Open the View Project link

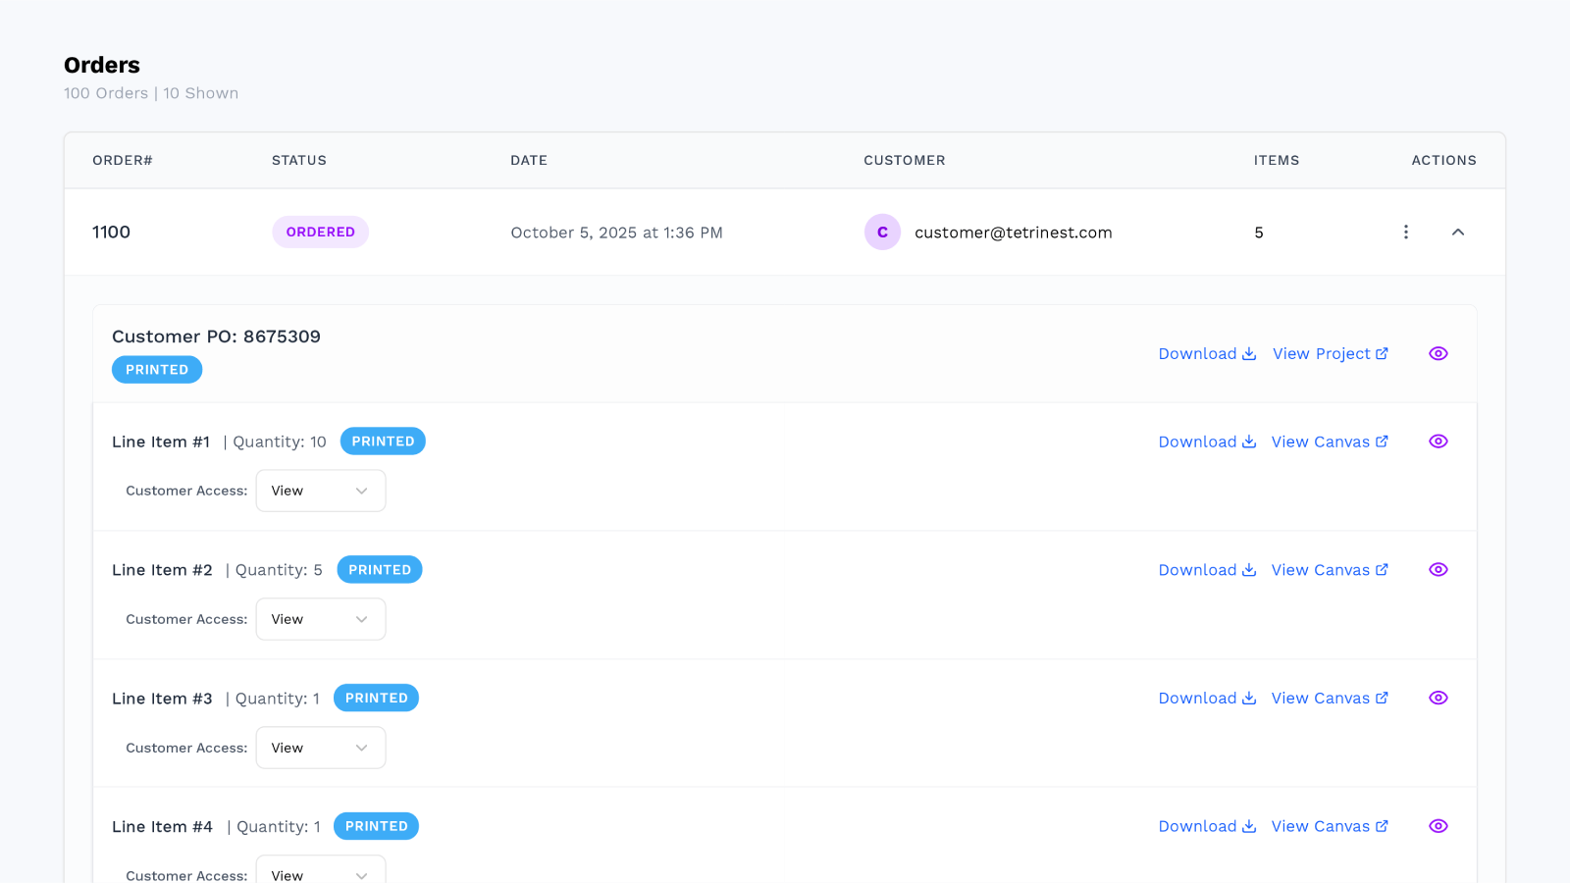[1322, 353]
